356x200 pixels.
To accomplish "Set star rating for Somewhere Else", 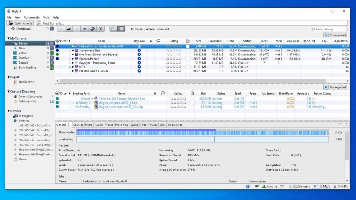I will click(174, 50).
